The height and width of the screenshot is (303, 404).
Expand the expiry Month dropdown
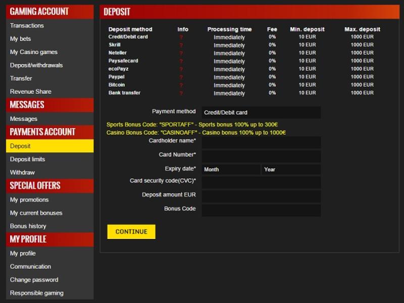(231, 169)
